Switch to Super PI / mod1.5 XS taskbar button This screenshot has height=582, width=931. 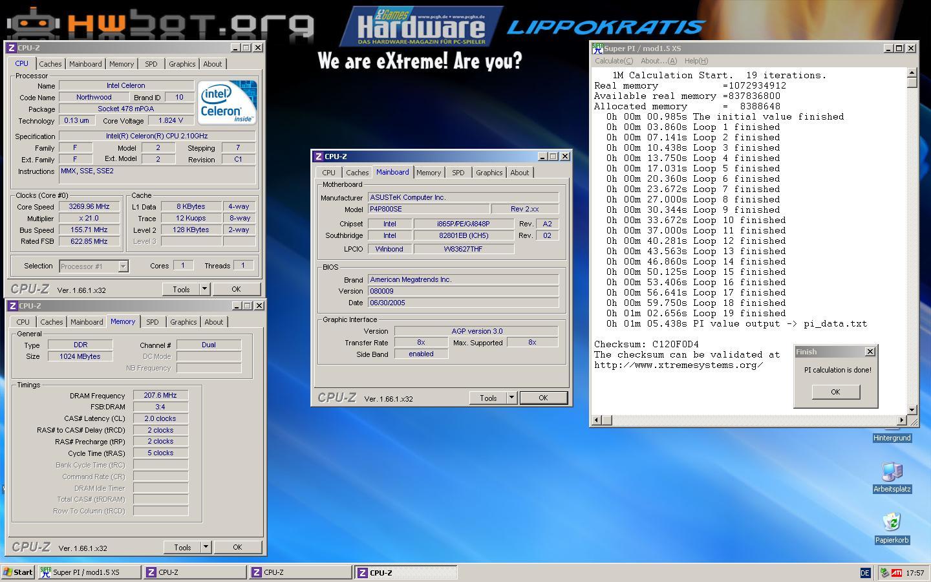89,572
